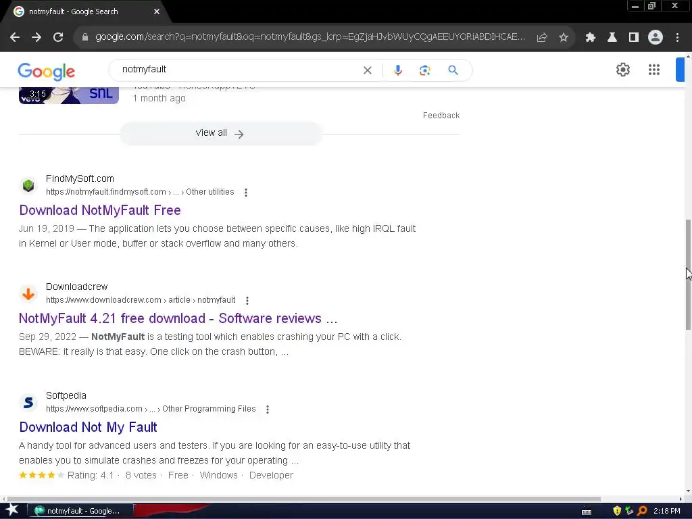Click View all videos button
Image resolution: width=692 pixels, height=519 pixels.
coord(221,133)
